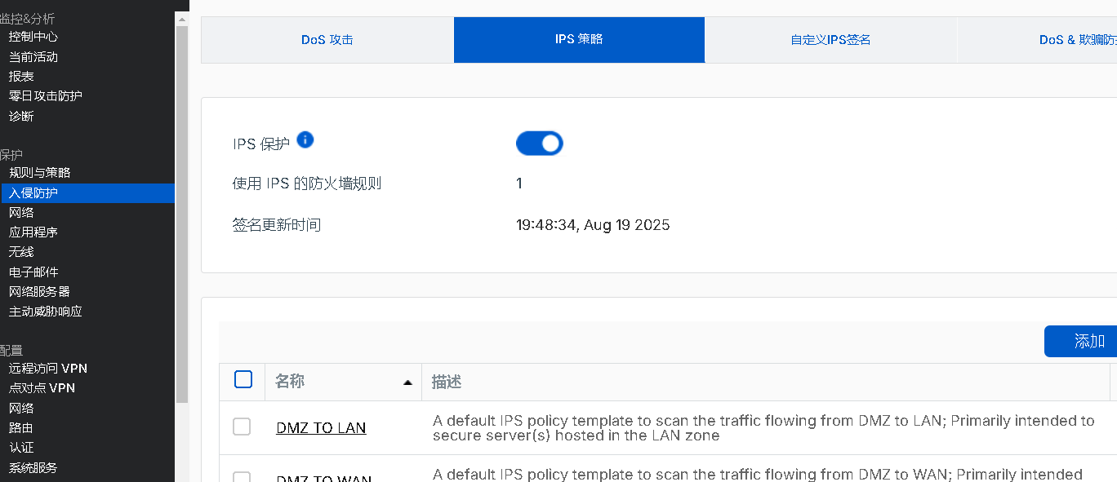Select 零日攻击防护 sidebar item
Screen dimensions: 1117x482
46,96
